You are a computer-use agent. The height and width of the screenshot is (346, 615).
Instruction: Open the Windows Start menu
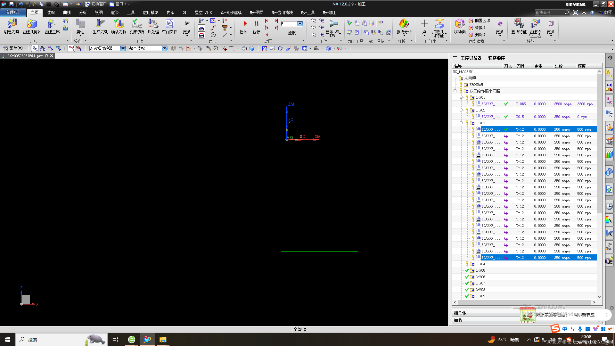(8, 340)
